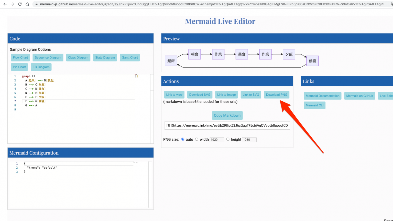Select the height PNG size radio button
Viewport: 393px width, 221px height.
click(x=228, y=139)
